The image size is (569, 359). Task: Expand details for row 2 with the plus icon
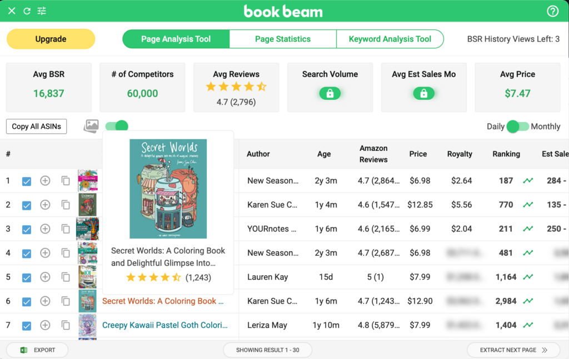[x=45, y=204]
